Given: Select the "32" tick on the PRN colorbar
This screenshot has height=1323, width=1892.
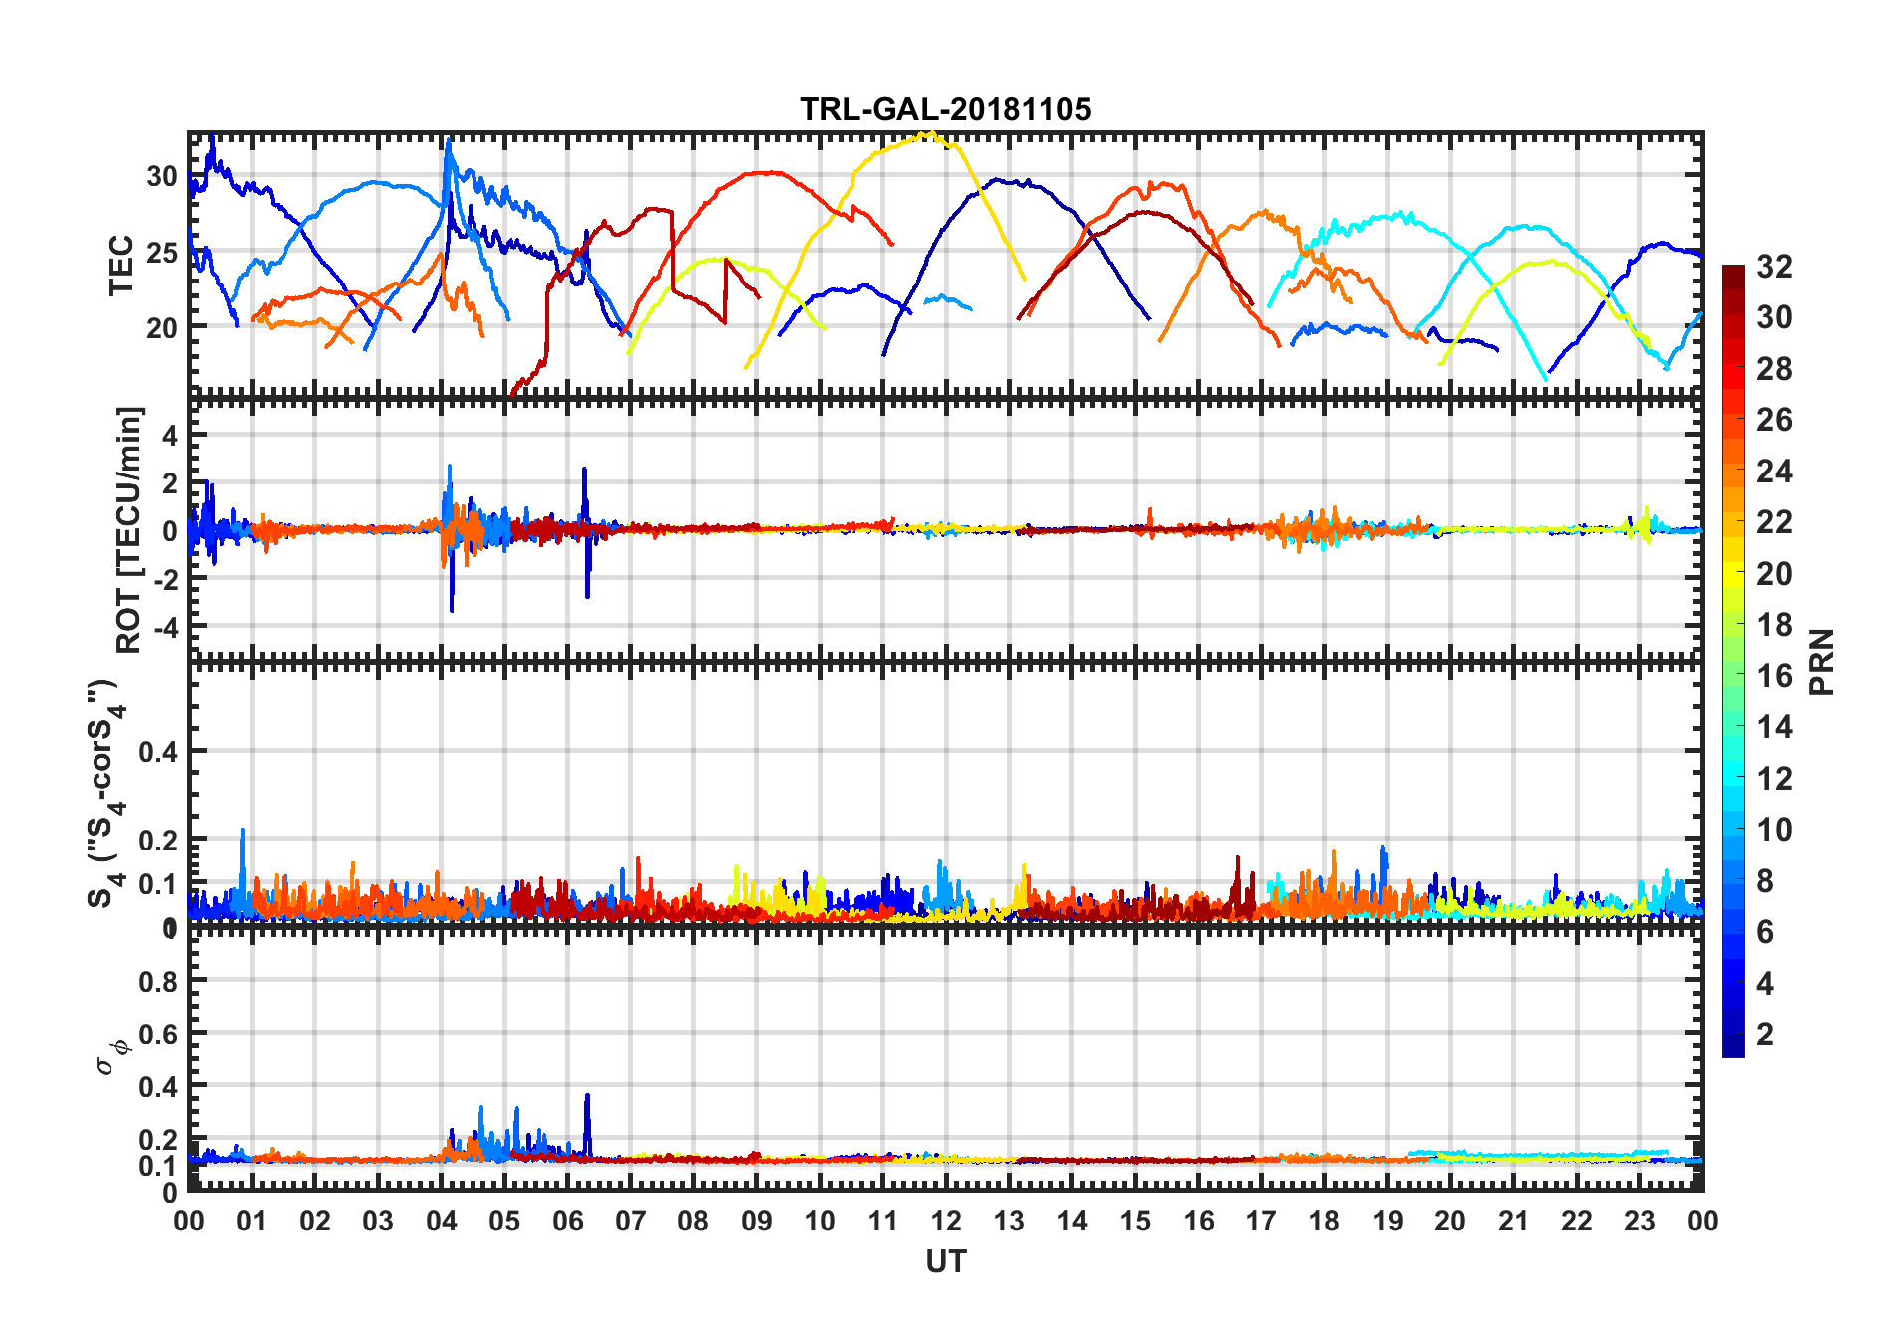Looking at the screenshot, I should [x=1774, y=267].
